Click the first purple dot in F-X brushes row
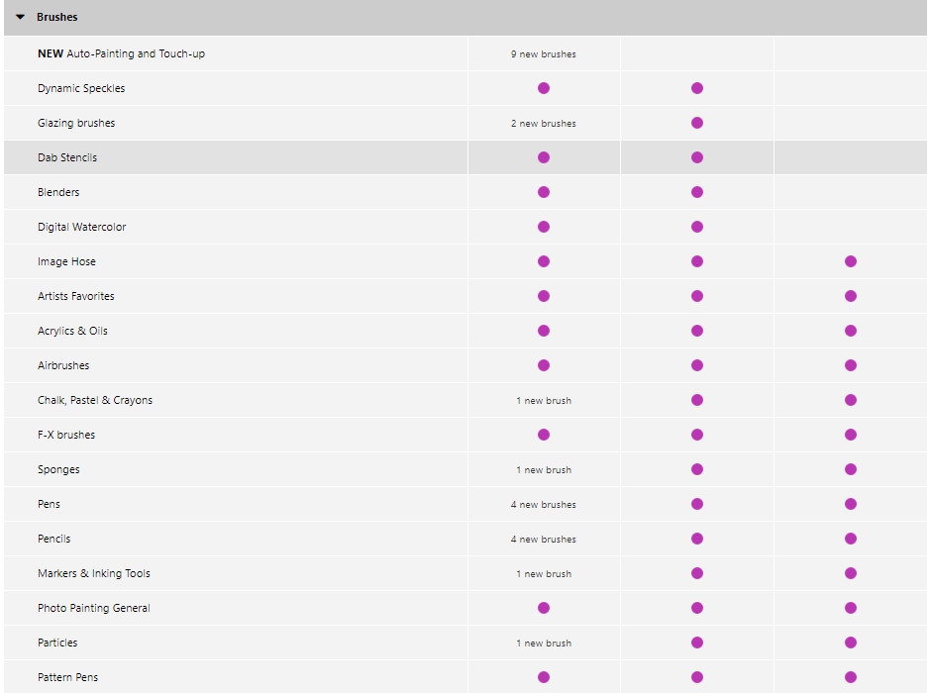This screenshot has width=932, height=693. pyautogui.click(x=544, y=435)
